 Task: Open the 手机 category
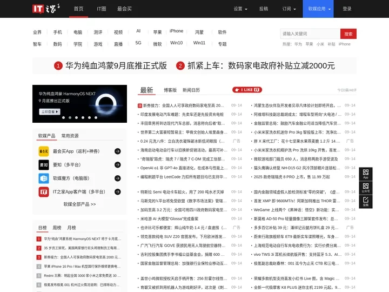click(x=57, y=32)
